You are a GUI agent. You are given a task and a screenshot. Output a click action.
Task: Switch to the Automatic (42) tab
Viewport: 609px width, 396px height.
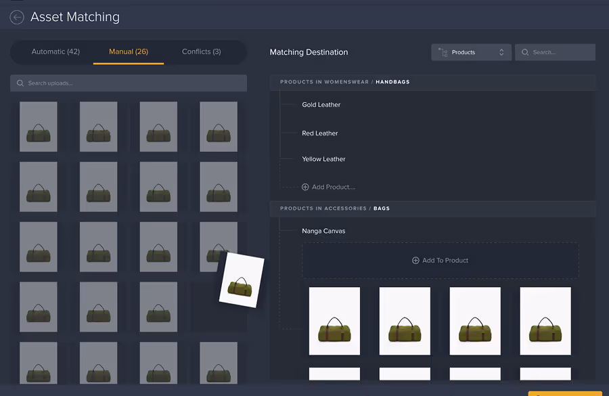55,51
